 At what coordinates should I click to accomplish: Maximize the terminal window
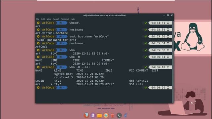pyautogui.click(x=168, y=16)
